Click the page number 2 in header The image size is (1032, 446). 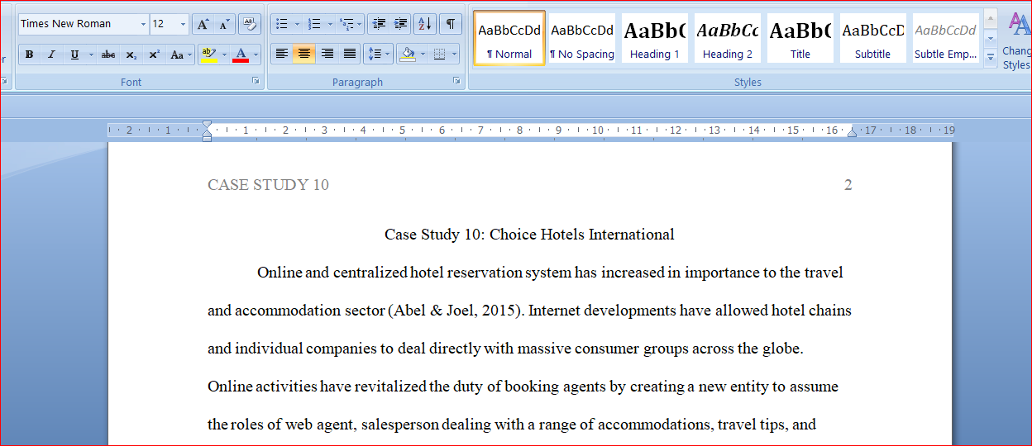tap(848, 185)
